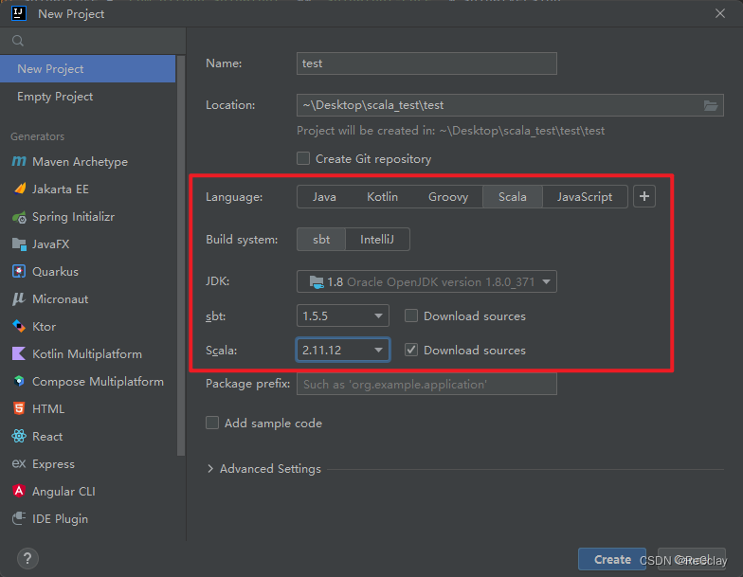Select Scala language tab
The image size is (743, 577).
click(x=512, y=197)
